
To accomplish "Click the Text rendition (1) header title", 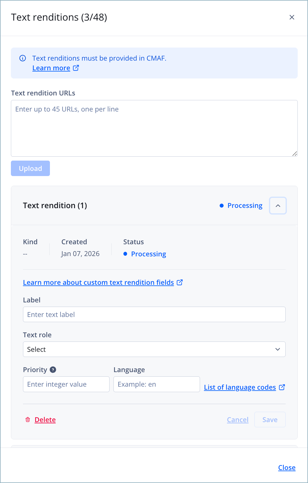I will [55, 205].
